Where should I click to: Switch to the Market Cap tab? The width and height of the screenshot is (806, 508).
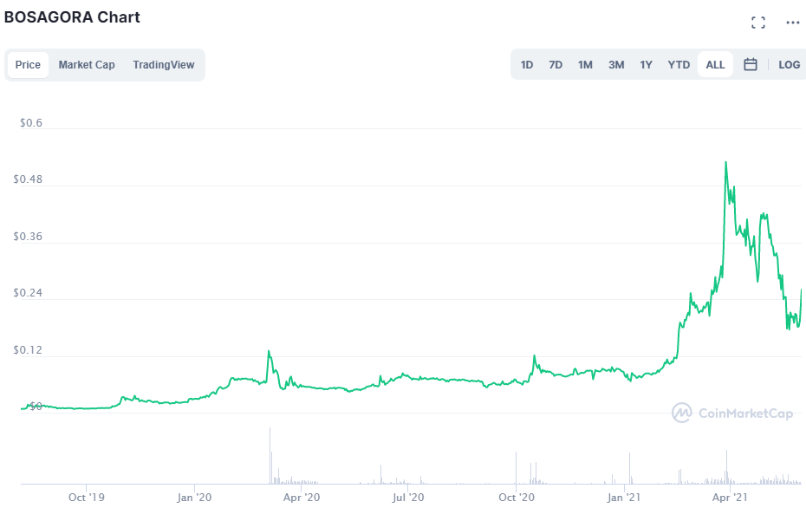(87, 65)
